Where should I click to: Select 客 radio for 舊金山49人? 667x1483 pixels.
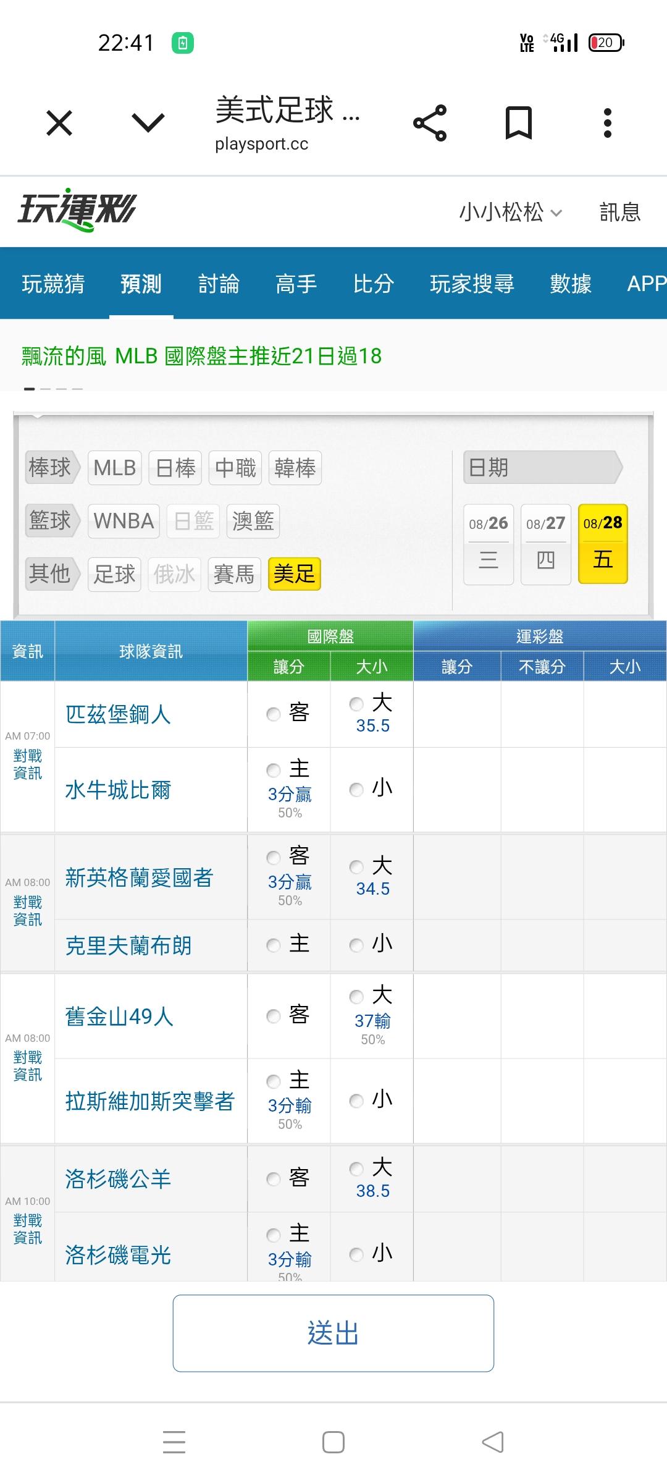pyautogui.click(x=274, y=1016)
